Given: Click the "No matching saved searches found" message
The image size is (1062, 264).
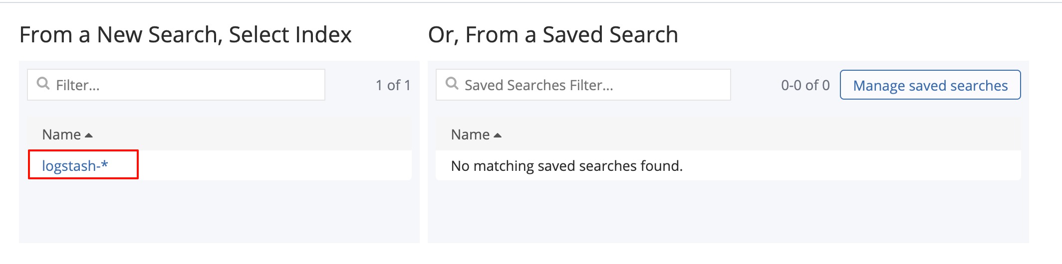Looking at the screenshot, I should [x=566, y=166].
